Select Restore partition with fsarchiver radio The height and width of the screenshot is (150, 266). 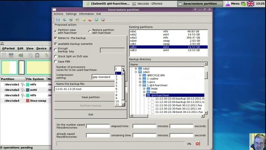[90, 31]
